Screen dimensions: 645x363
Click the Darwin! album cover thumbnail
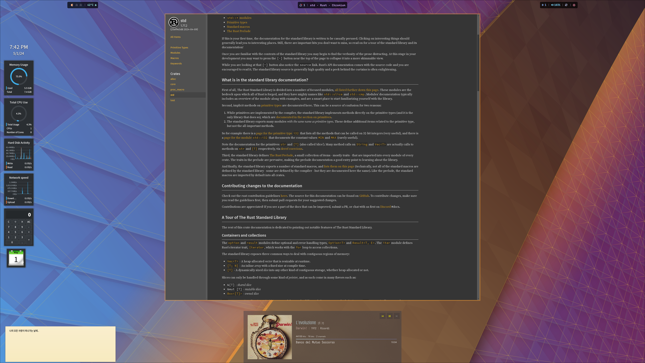coord(269,337)
